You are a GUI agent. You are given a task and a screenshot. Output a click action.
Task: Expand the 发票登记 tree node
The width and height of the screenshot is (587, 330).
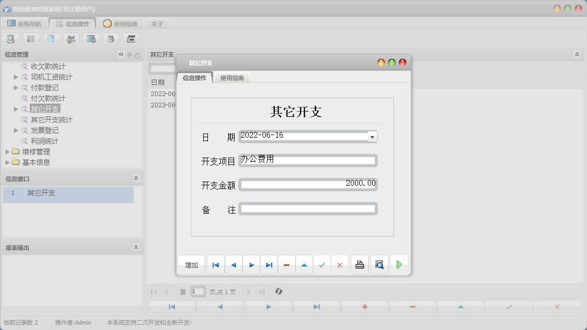pyautogui.click(x=17, y=130)
